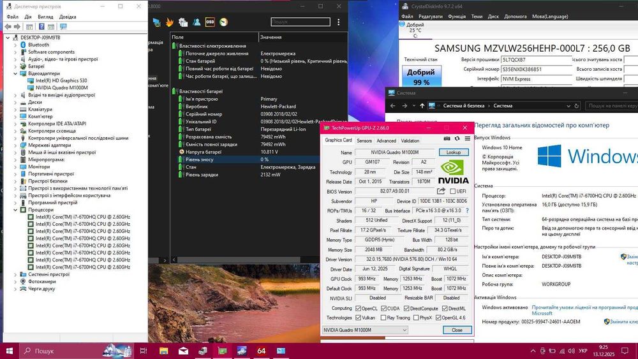Click the GPU-Z refresh icon
Viewport: 638px width, 359px height.
coord(457,138)
